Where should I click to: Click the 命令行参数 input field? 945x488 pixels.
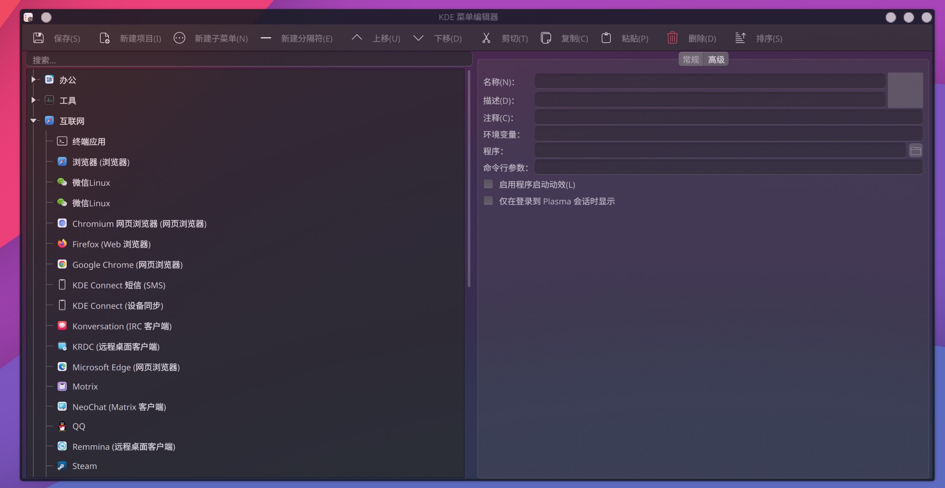click(x=729, y=167)
